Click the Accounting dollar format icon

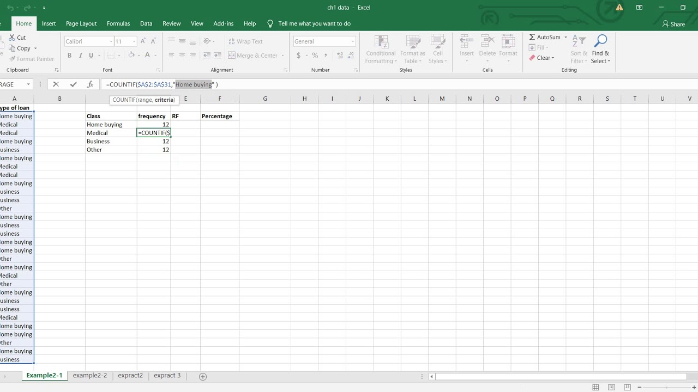coord(298,56)
